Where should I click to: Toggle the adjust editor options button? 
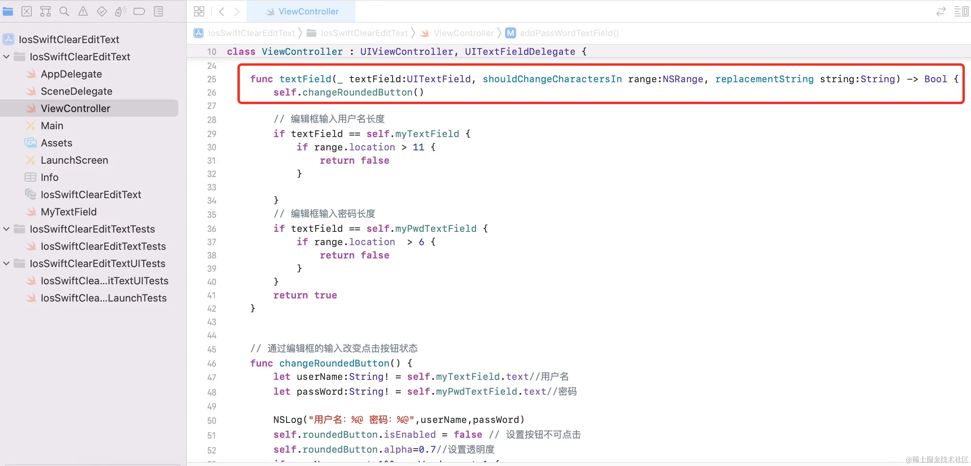961,11
